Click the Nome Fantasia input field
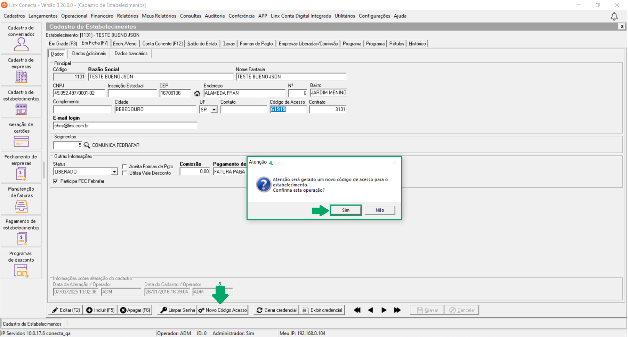The image size is (628, 337). click(x=291, y=77)
